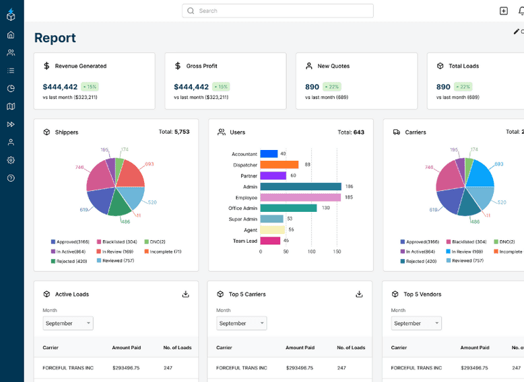Screen dimensions: 524x382
Task: Click the fast-forward sidebar icon
Action: point(11,124)
